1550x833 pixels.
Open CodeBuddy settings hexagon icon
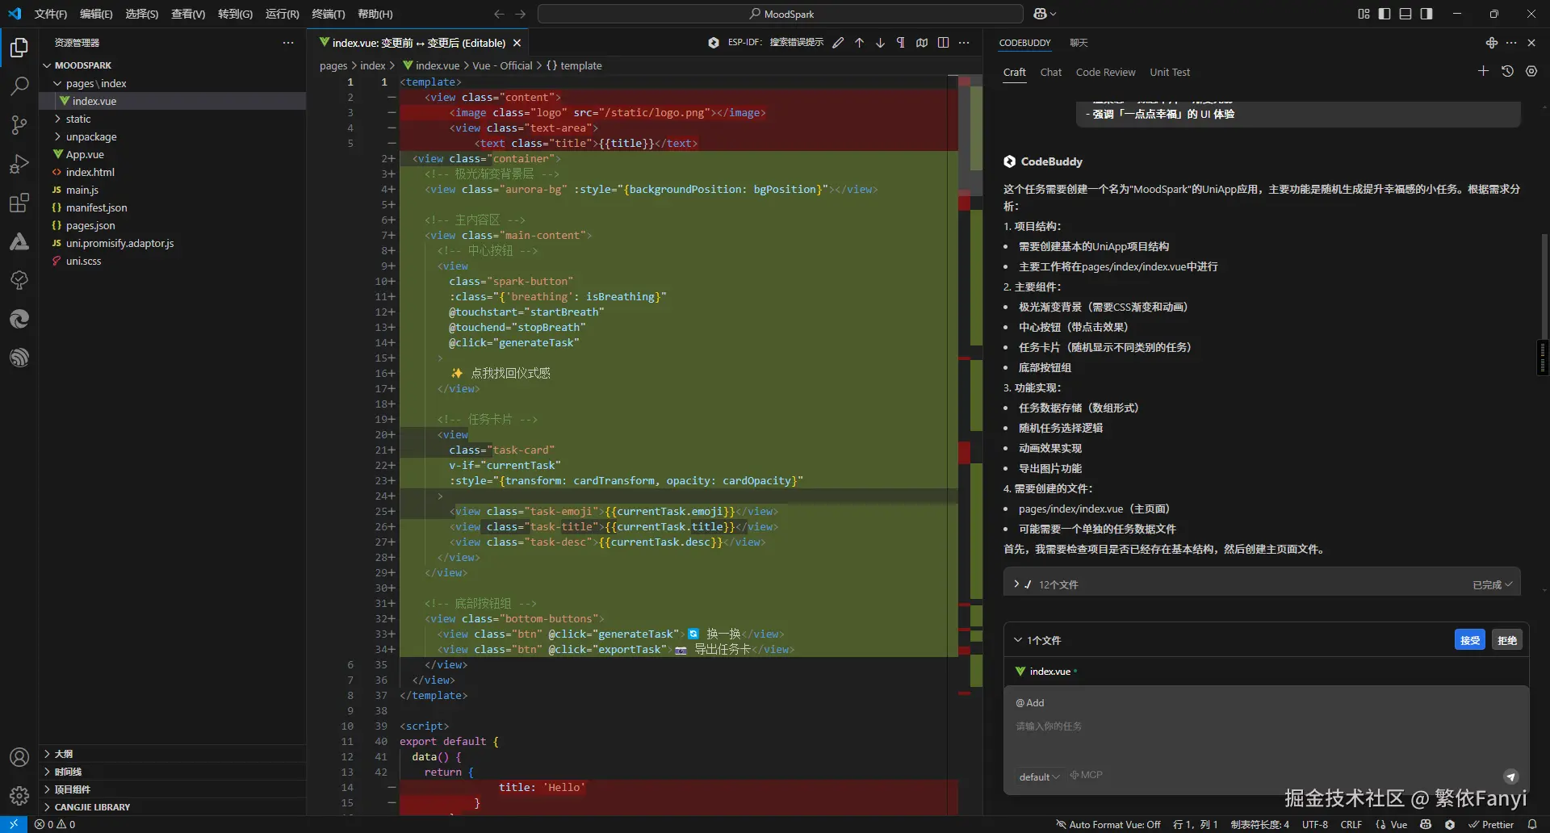tap(1531, 71)
